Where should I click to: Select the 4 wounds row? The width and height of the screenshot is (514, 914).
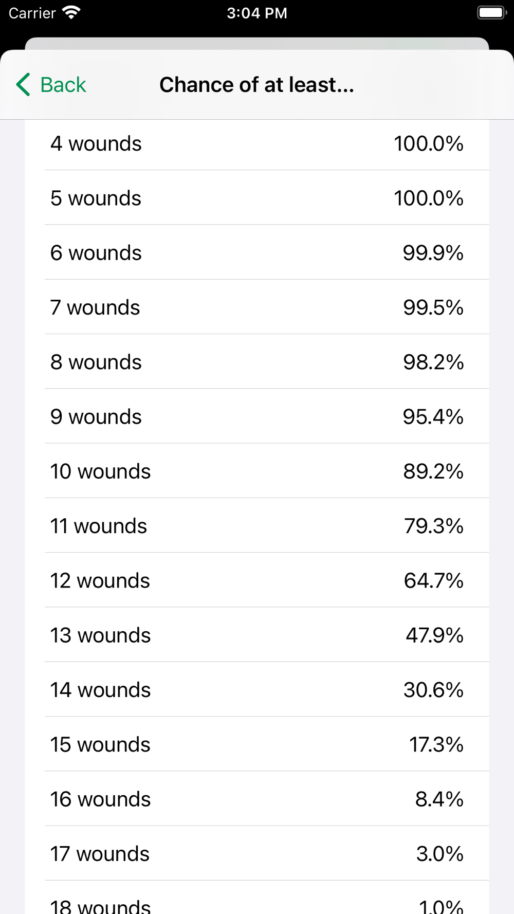click(x=257, y=144)
